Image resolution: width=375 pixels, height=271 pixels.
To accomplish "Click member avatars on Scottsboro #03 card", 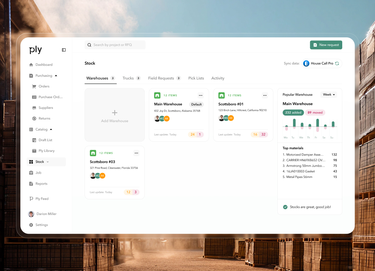I will pyautogui.click(x=98, y=176).
